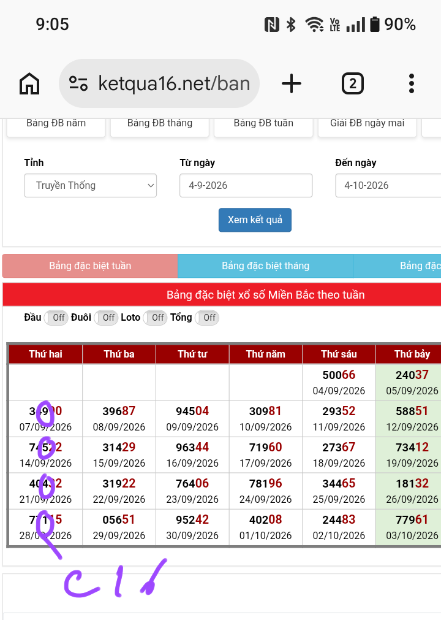Open a new tab with plus icon
This screenshot has height=620, width=441.
coord(292,84)
